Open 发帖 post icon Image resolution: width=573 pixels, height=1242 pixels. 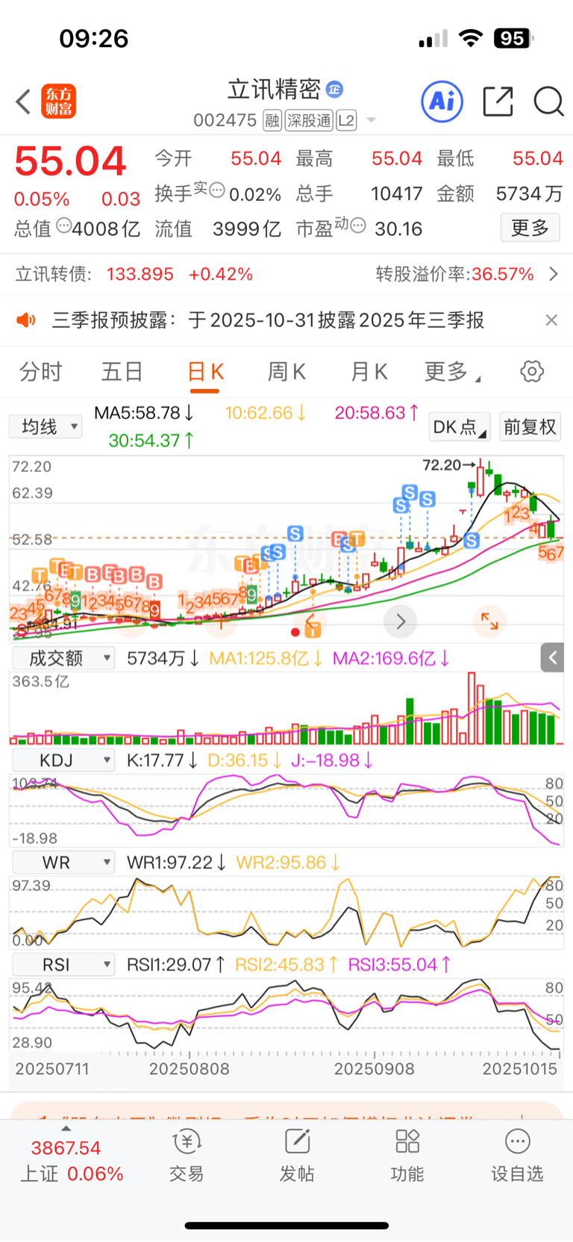click(297, 1155)
